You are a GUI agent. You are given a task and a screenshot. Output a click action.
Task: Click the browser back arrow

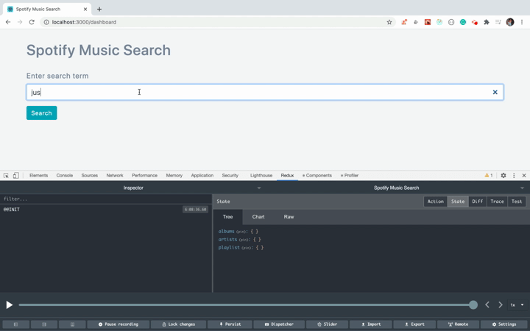(8, 22)
